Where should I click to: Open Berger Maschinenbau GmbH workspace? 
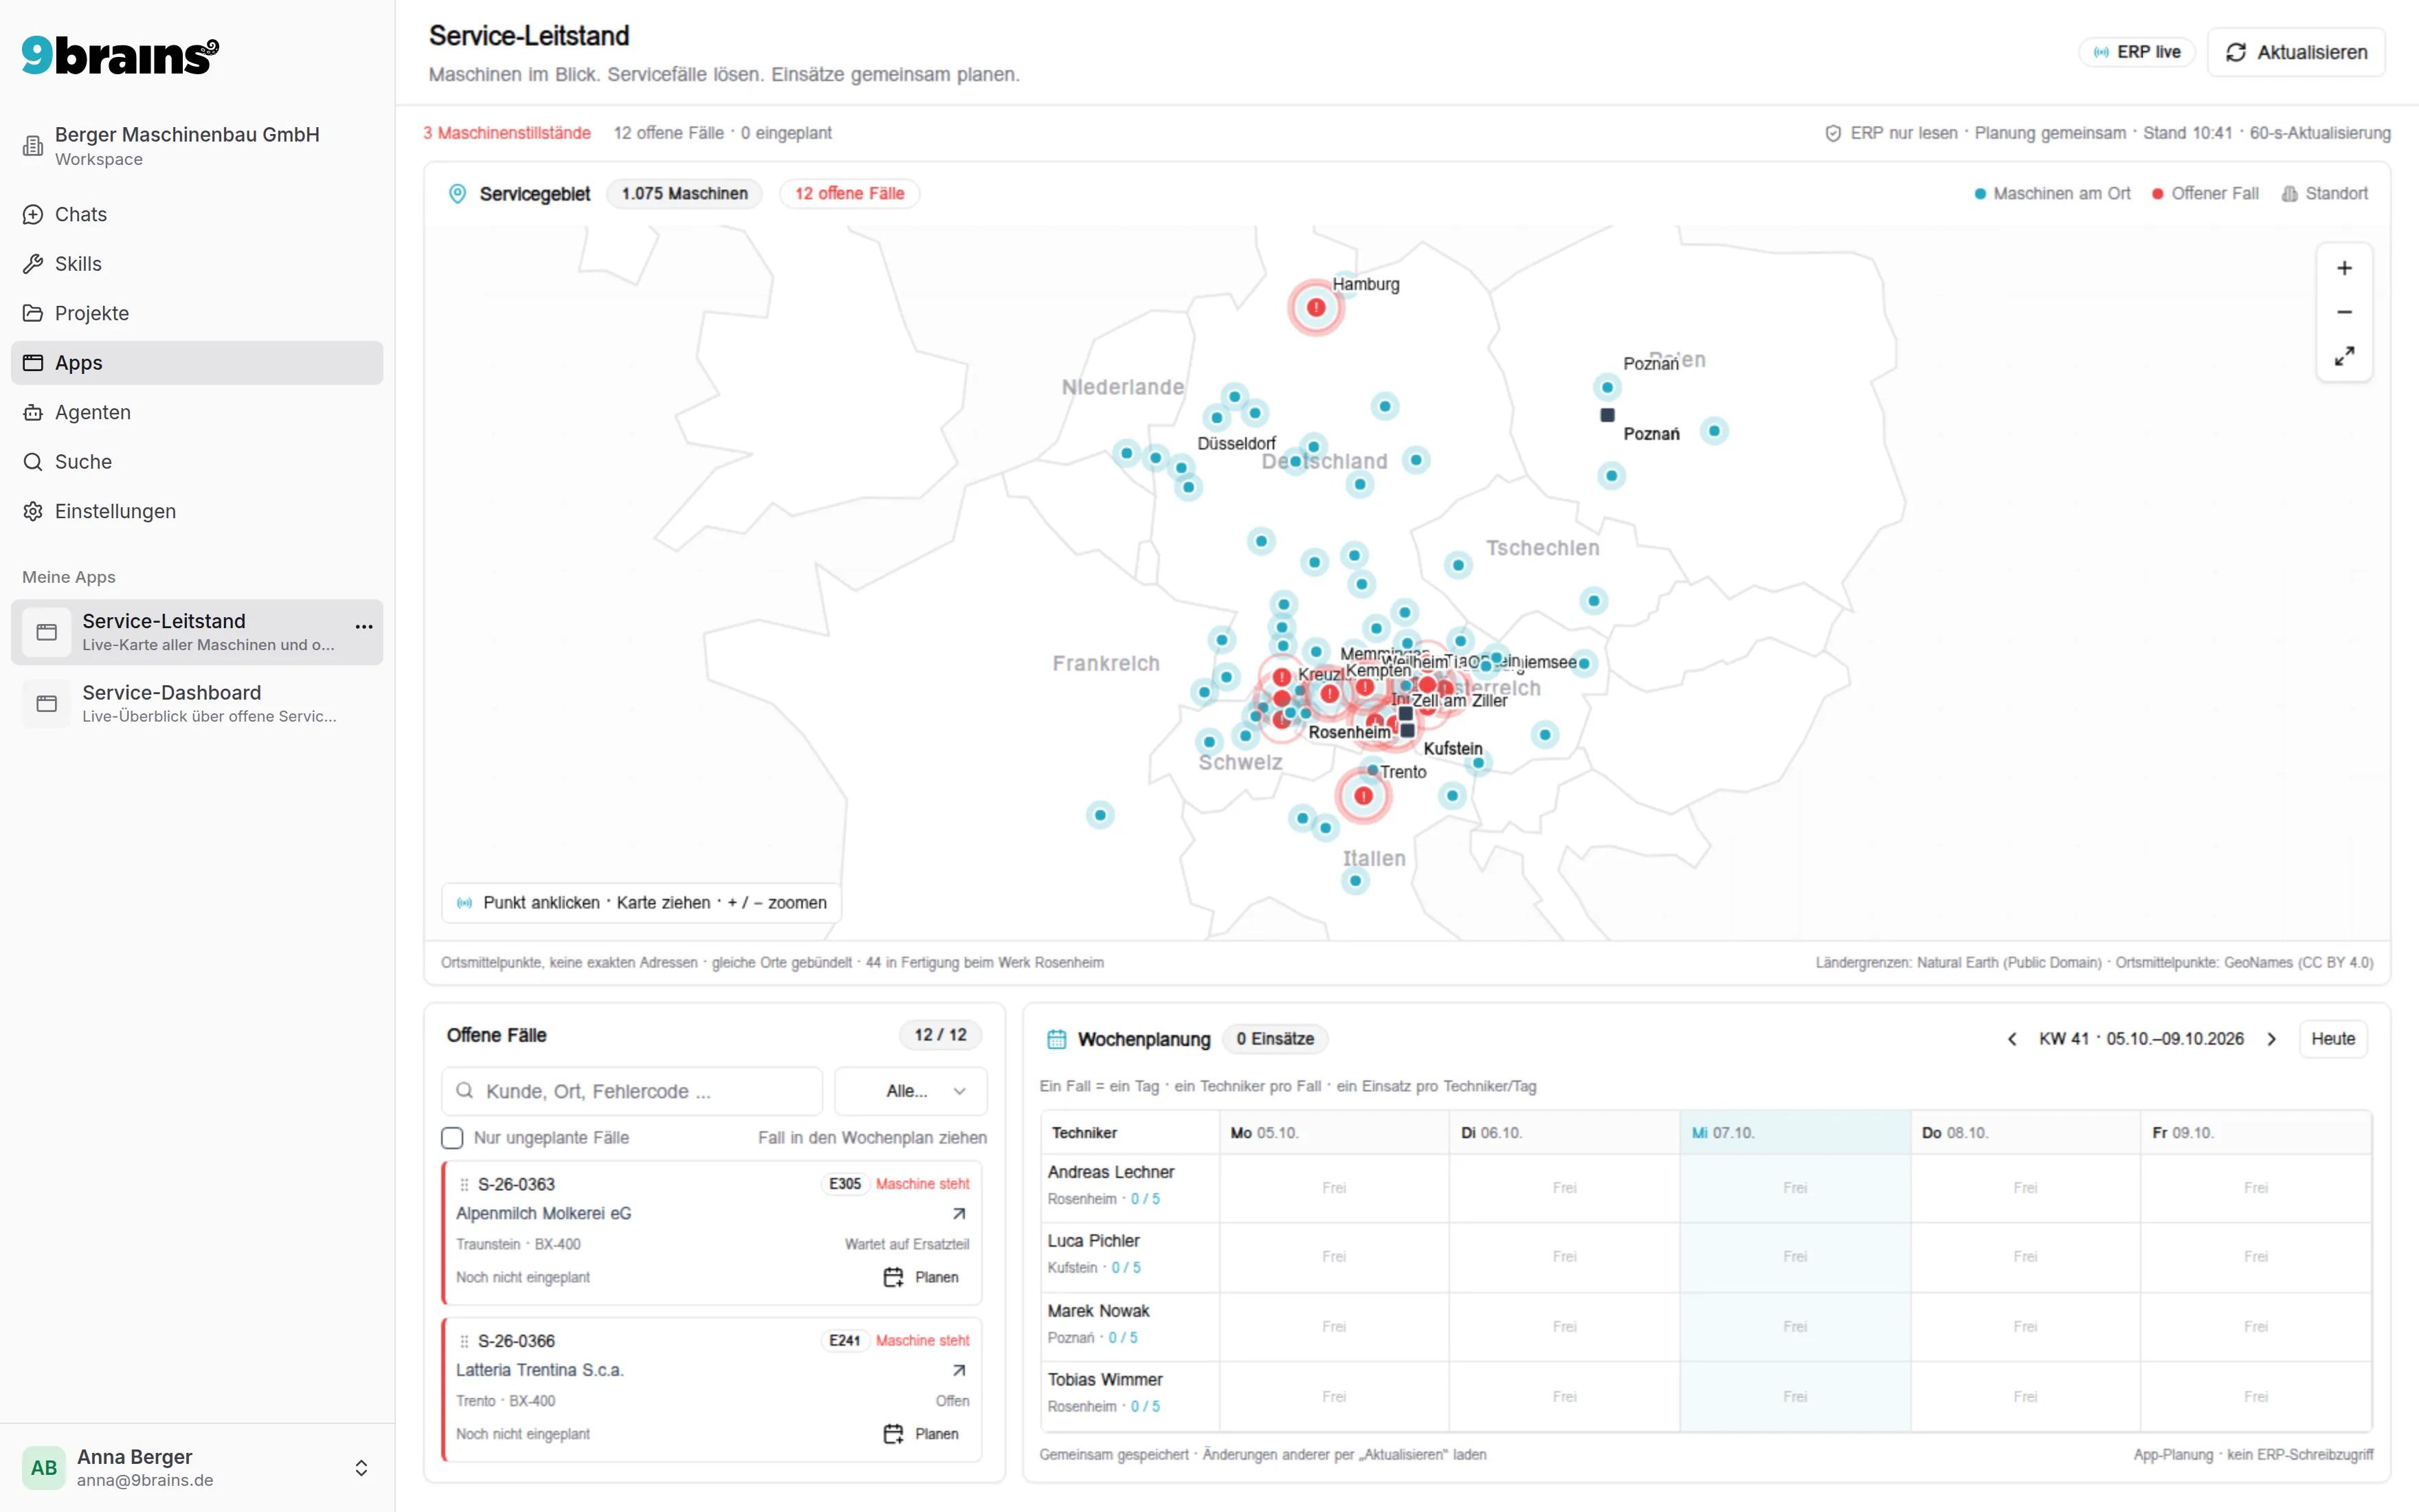pos(197,146)
